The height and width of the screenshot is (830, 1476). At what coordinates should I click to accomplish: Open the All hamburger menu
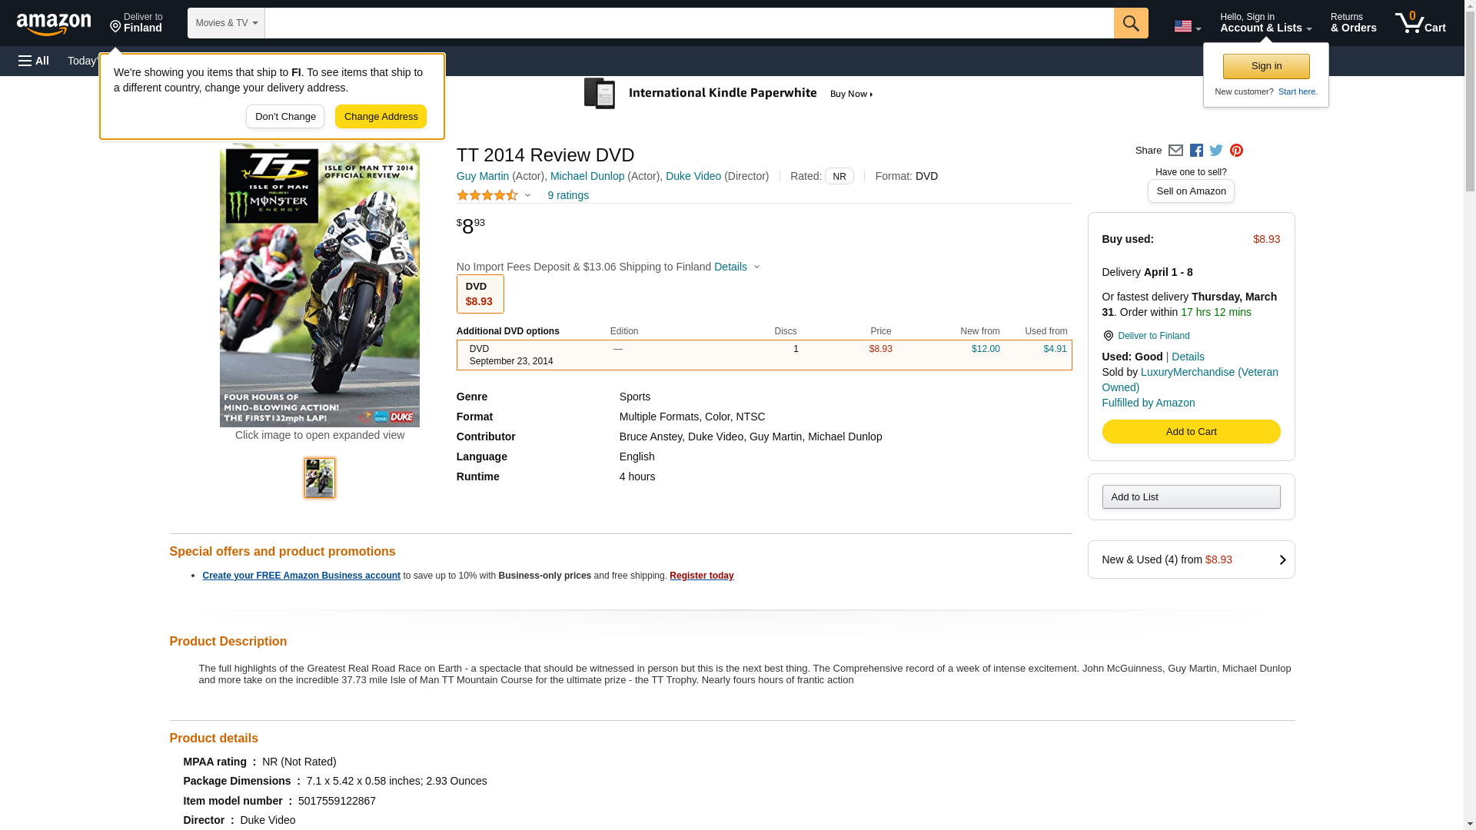(x=34, y=61)
